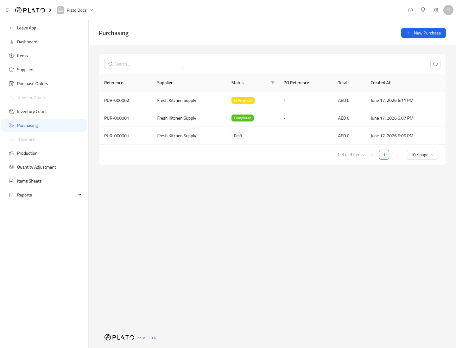Click the Purchasing sidebar icon
Screen dimensions: 456x348
pyautogui.click(x=11, y=125)
